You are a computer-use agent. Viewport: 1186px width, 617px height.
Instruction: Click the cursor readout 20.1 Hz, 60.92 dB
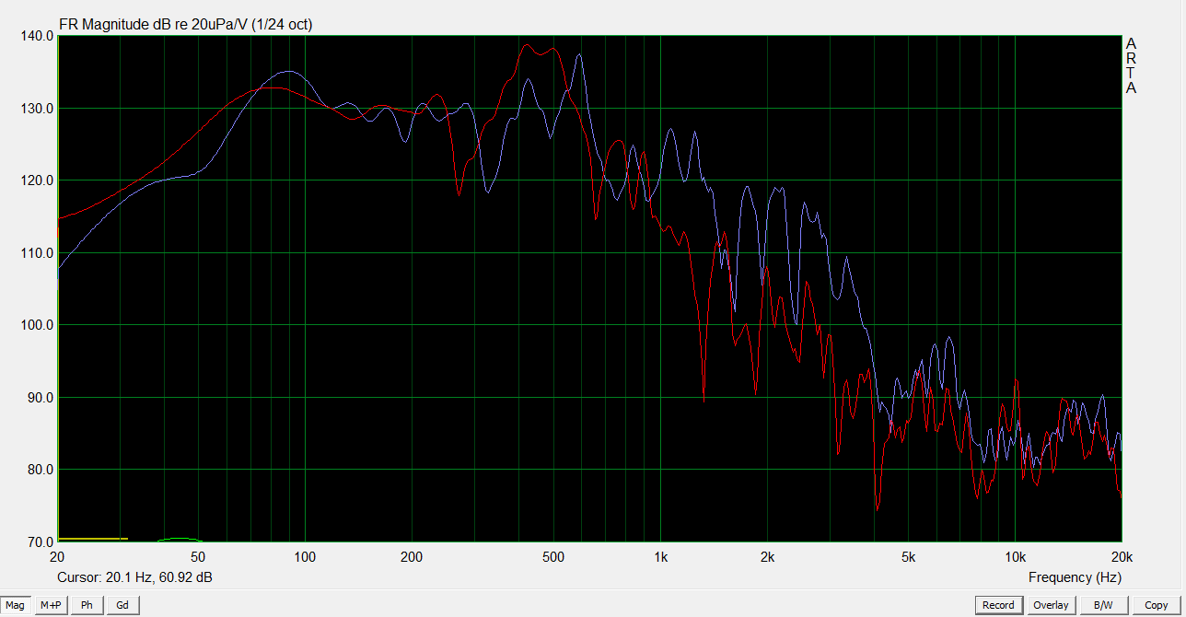[135, 577]
